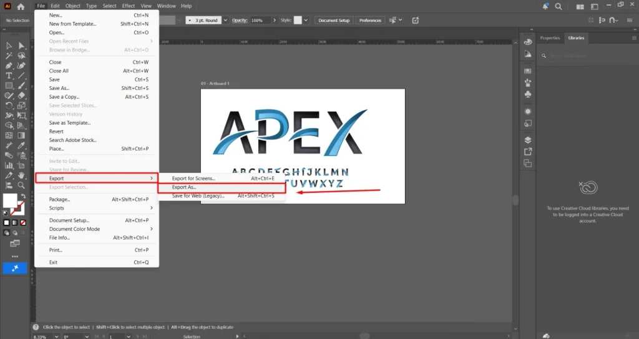Click the search magnifier in title bar
The height and width of the screenshot is (339, 639).
[559, 6]
